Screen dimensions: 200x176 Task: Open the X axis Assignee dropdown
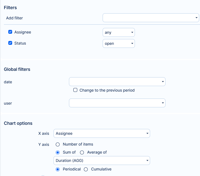pos(102,133)
